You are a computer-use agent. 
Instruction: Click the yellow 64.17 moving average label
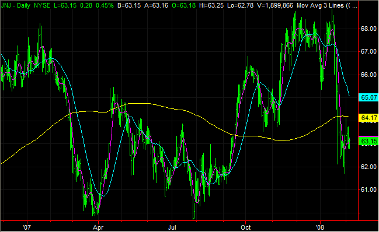368,118
